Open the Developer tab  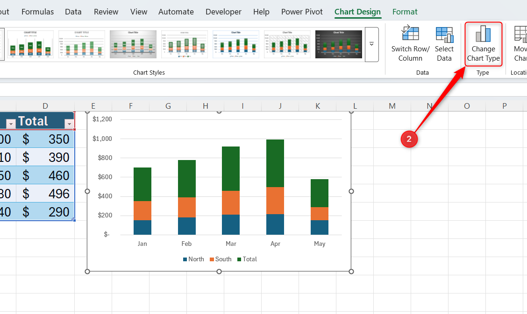point(223,12)
